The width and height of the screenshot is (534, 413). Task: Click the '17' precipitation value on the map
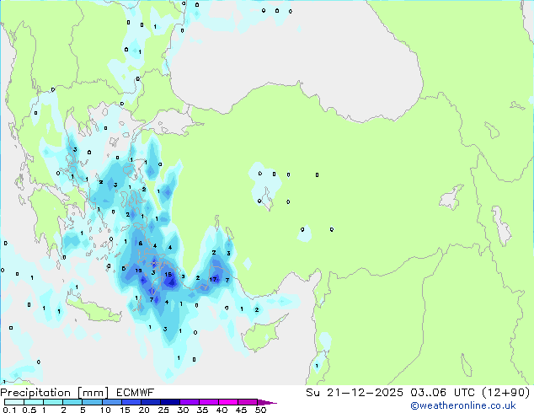(213, 280)
